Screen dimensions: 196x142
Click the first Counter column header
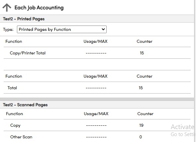(145, 41)
